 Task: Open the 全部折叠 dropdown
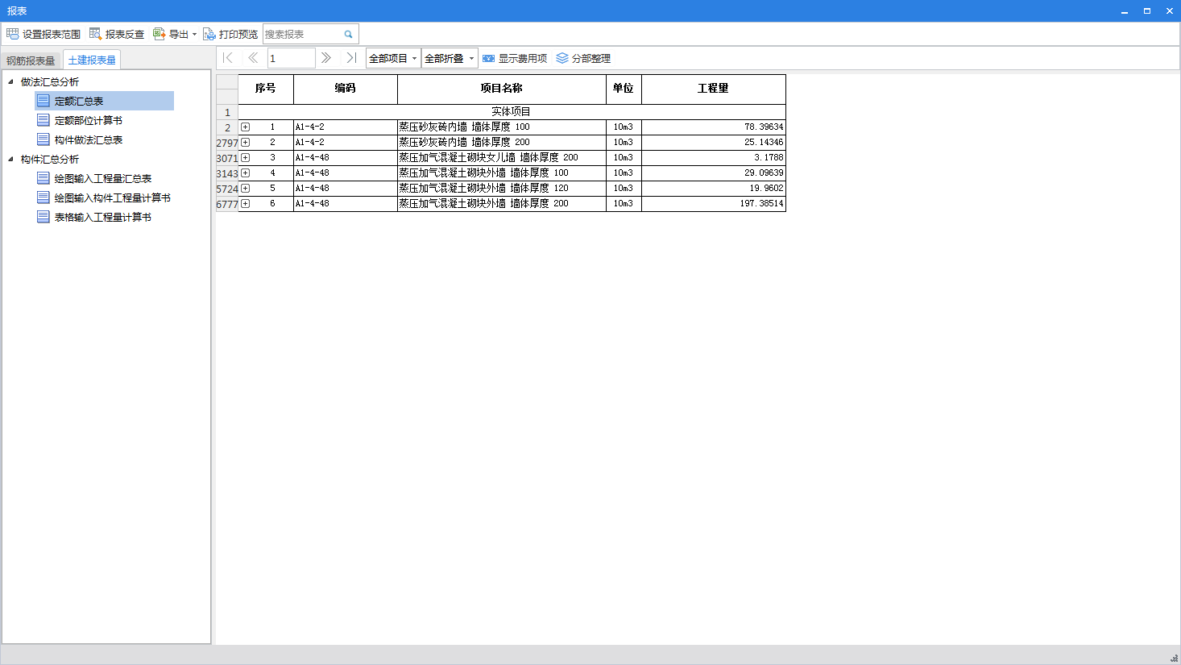[450, 58]
